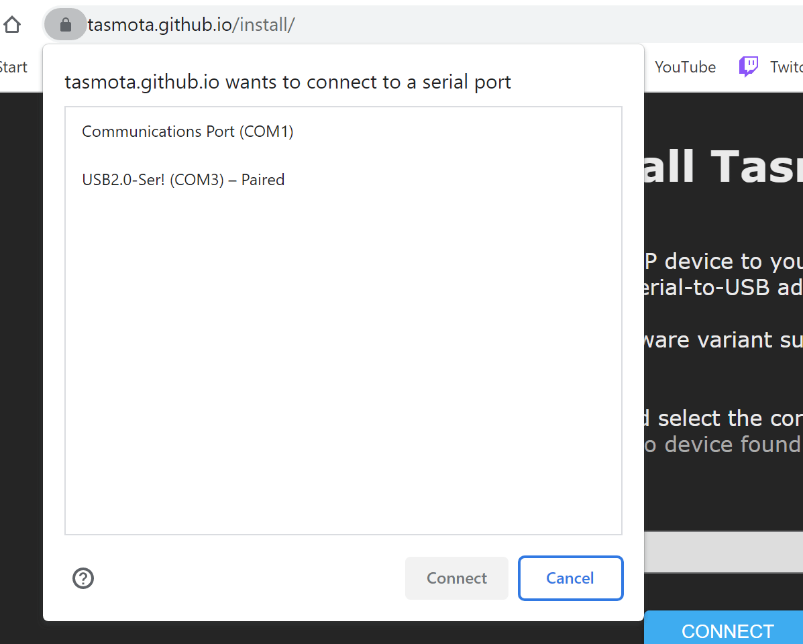
Task: Cancel the serial port connection request
Action: pos(570,578)
